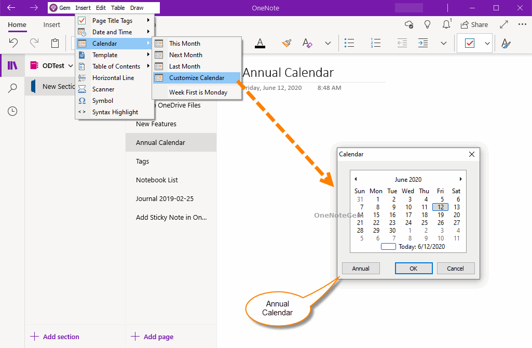The image size is (532, 348).
Task: Expand the font formatting options chevron
Action: point(328,43)
